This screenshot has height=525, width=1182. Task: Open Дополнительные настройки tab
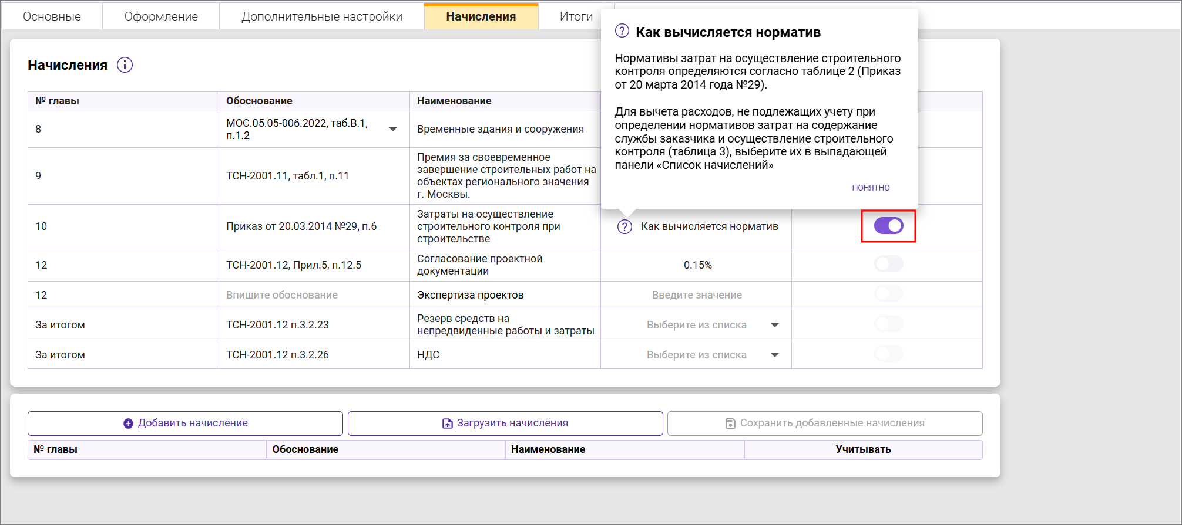pos(322,16)
